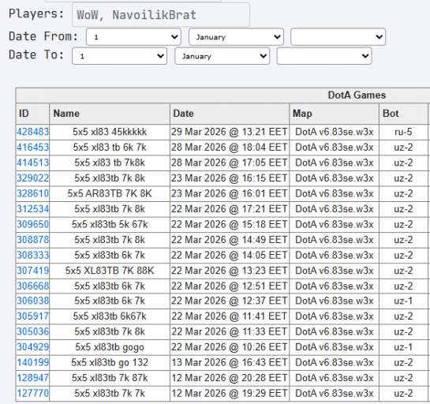430x404 pixels.
Task: Open the Date From month dropdown
Action: (x=236, y=37)
